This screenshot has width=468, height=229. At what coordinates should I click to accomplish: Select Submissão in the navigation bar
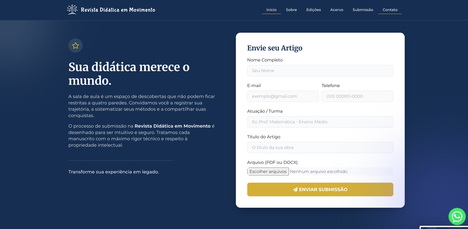pyautogui.click(x=363, y=10)
